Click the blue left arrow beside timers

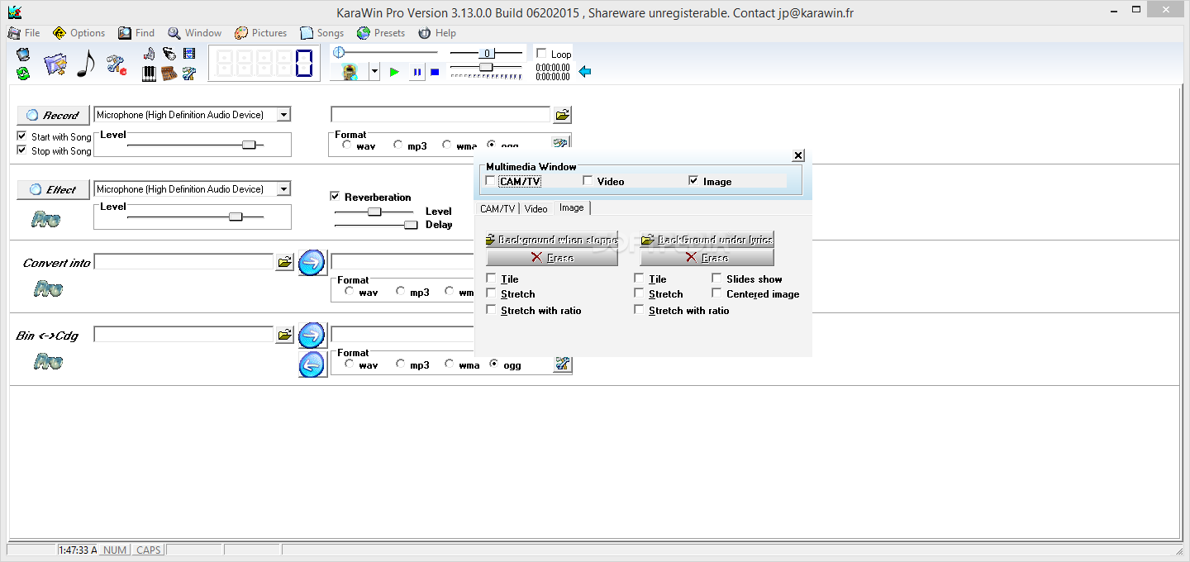pos(585,72)
